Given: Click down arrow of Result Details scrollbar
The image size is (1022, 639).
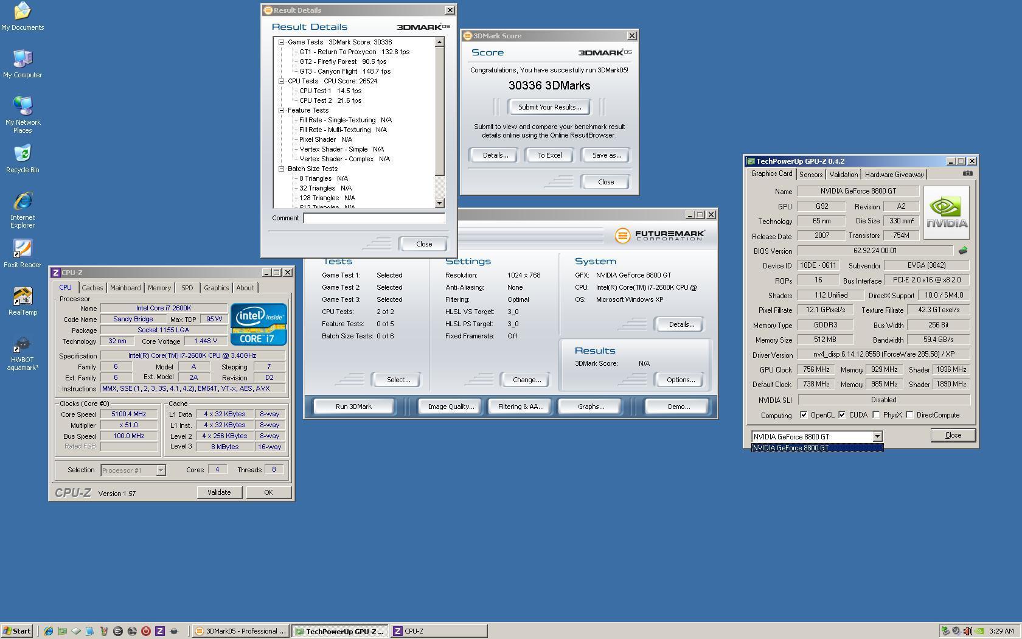Looking at the screenshot, I should [440, 203].
